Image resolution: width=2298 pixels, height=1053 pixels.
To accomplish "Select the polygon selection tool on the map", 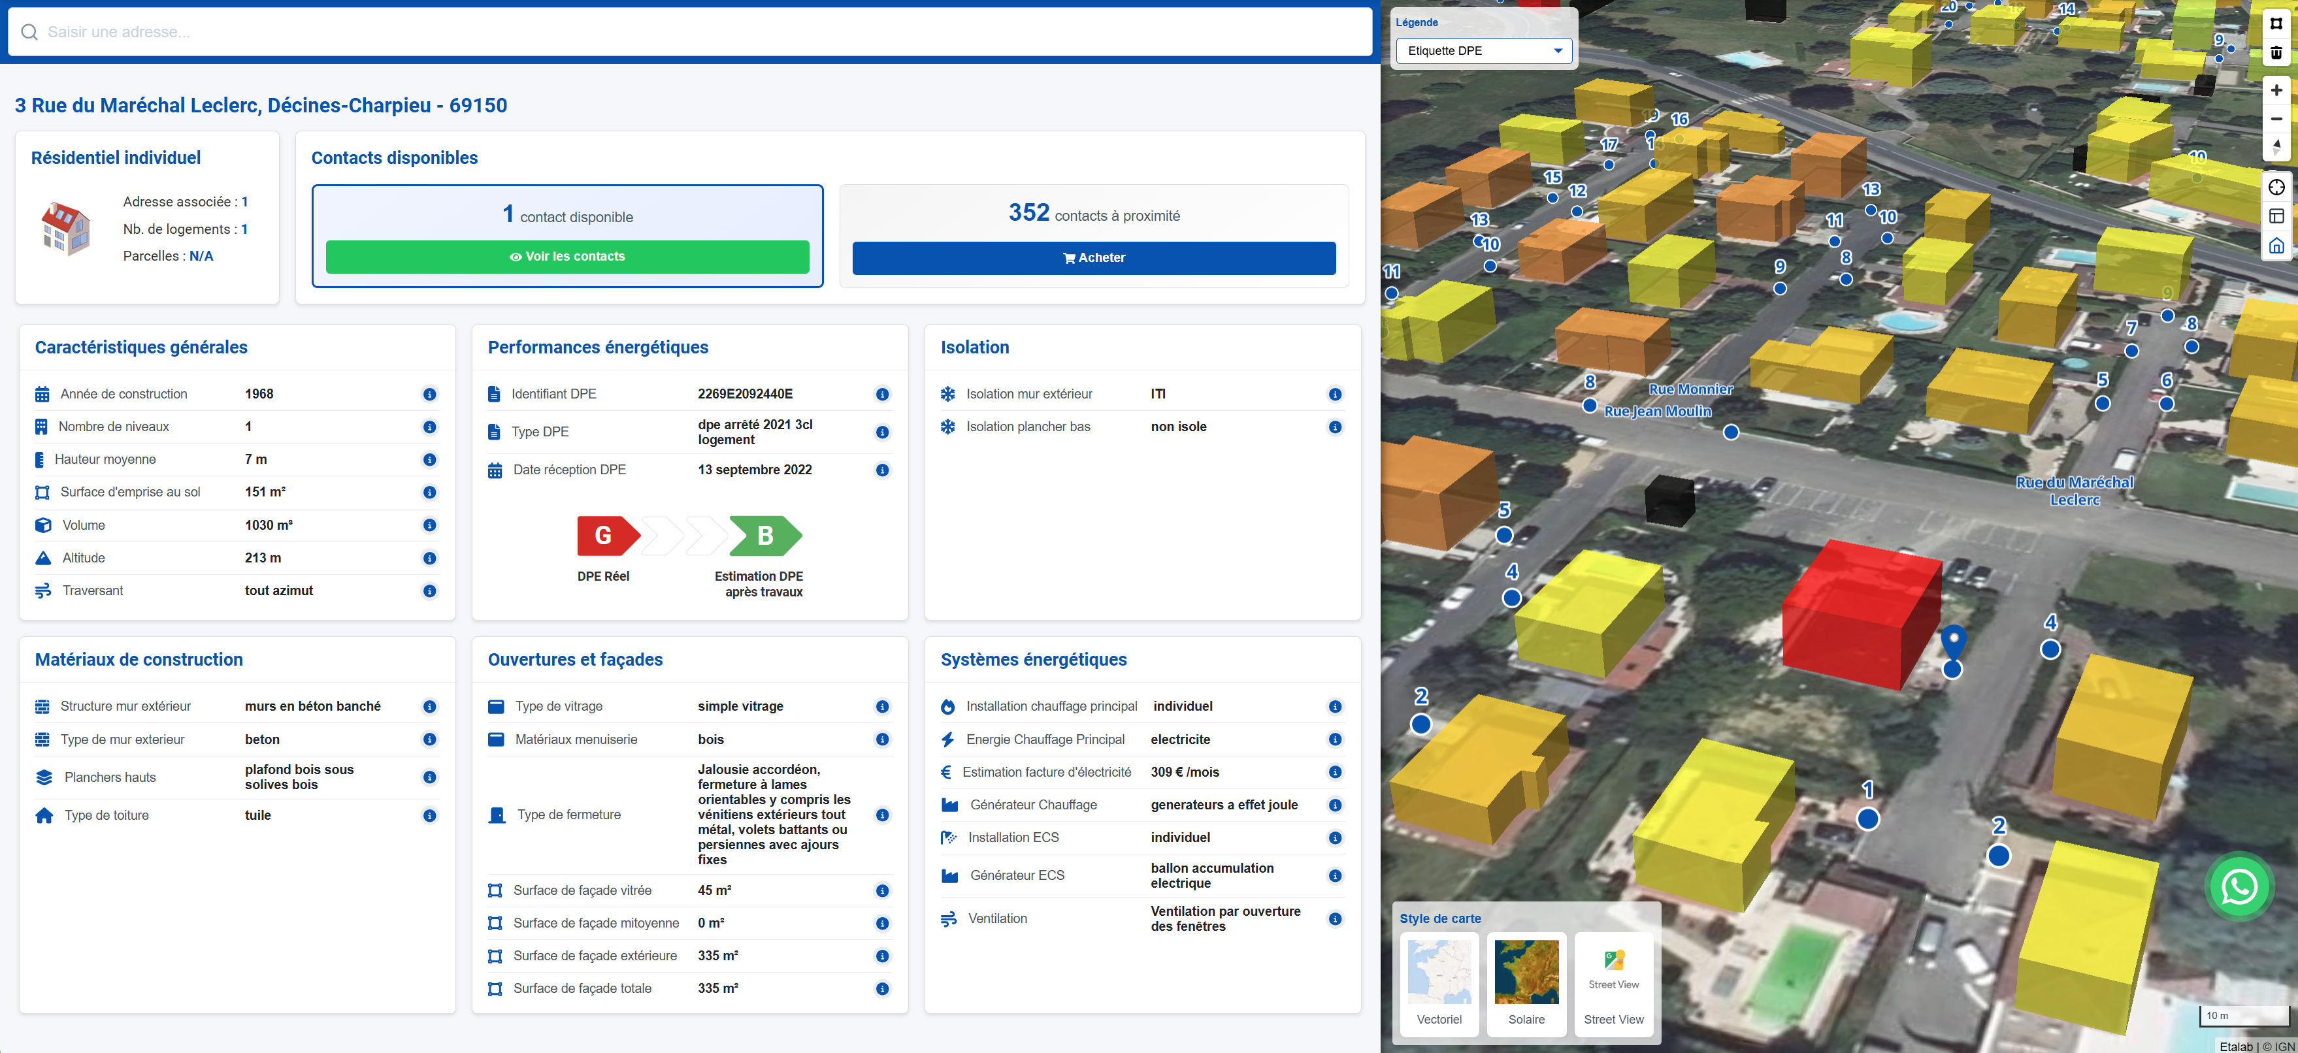I will [2276, 23].
